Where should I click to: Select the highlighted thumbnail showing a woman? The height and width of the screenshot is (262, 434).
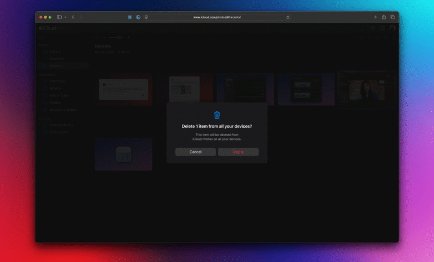coord(367,89)
